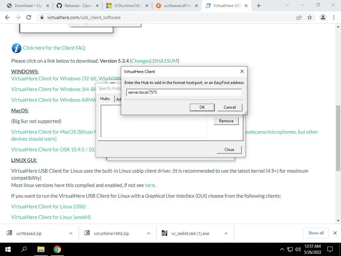
Task: Open the Changes link
Action: 141,61
